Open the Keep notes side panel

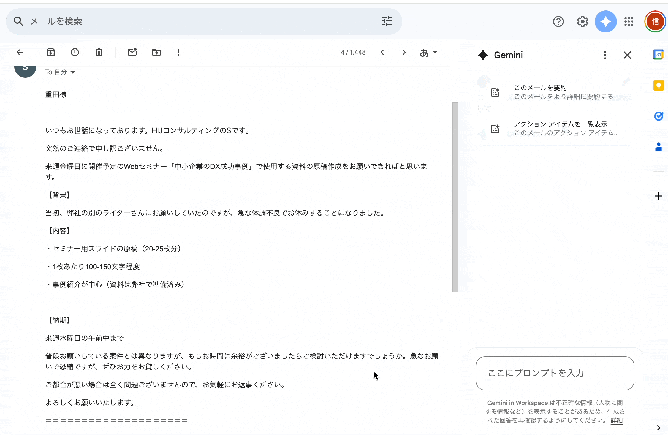coord(659,85)
